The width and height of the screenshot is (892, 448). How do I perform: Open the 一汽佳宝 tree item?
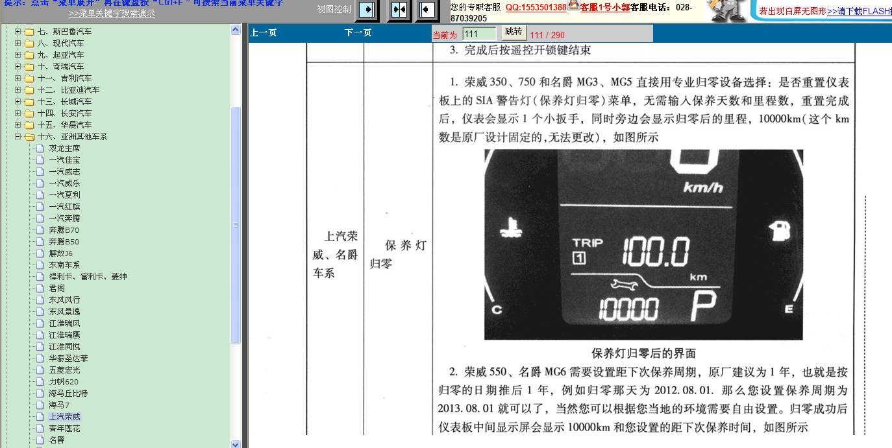(65, 160)
